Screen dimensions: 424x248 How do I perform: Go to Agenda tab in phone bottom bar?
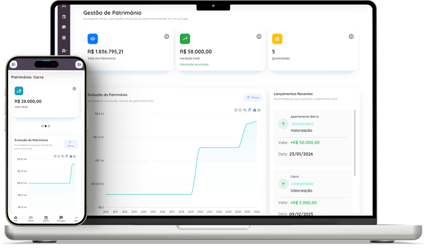(x=46, y=218)
